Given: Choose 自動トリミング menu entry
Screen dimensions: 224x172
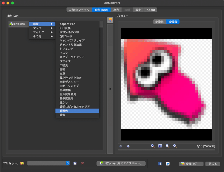Looking at the screenshot, I should pos(77,86).
